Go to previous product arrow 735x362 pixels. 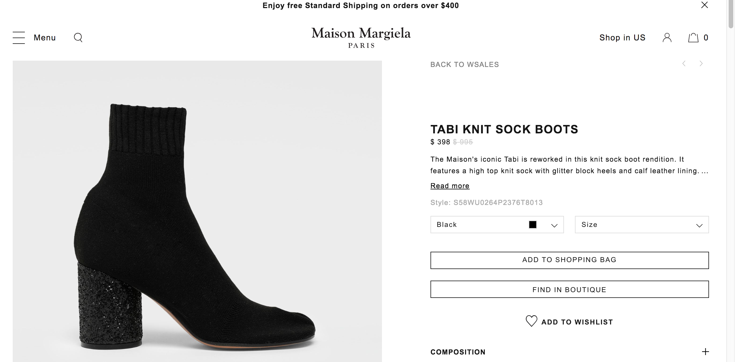click(684, 64)
